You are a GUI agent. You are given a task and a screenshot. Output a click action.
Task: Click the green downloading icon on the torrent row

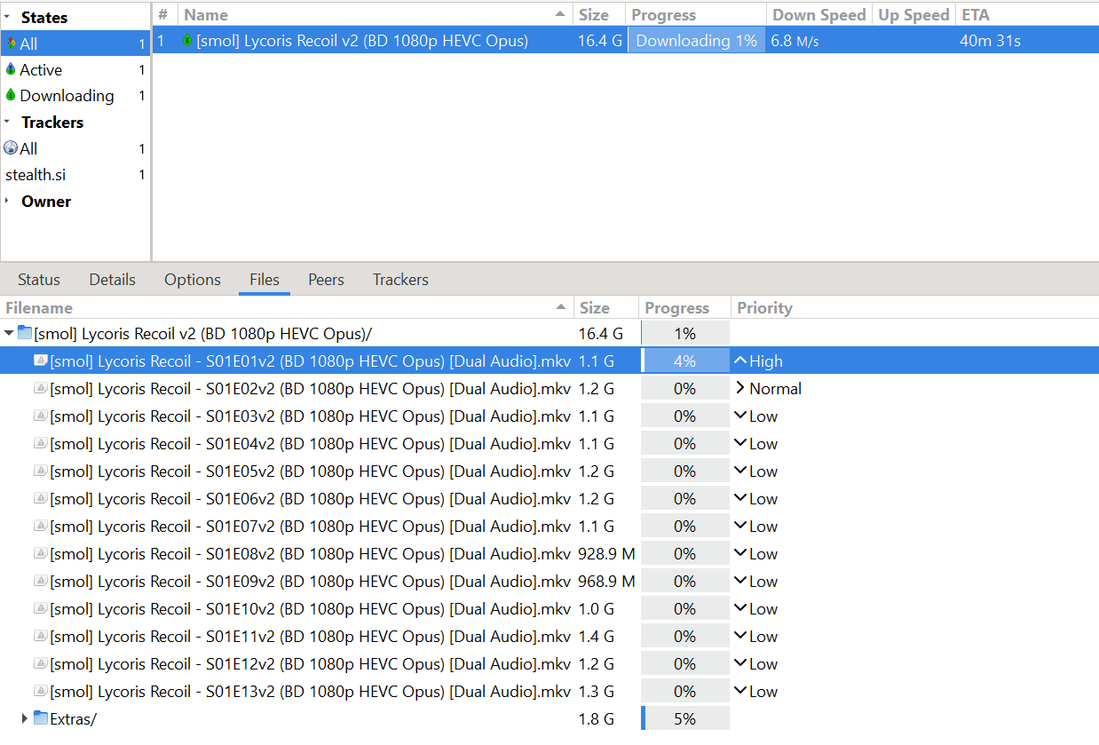[186, 40]
